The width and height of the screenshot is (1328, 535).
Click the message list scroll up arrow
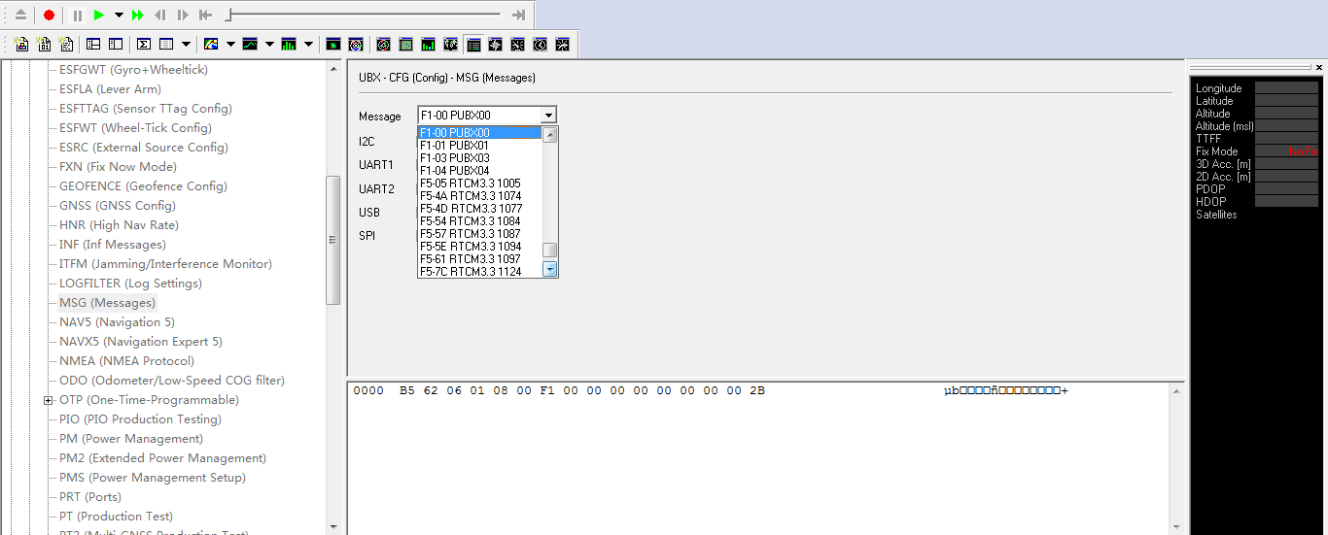[549, 134]
